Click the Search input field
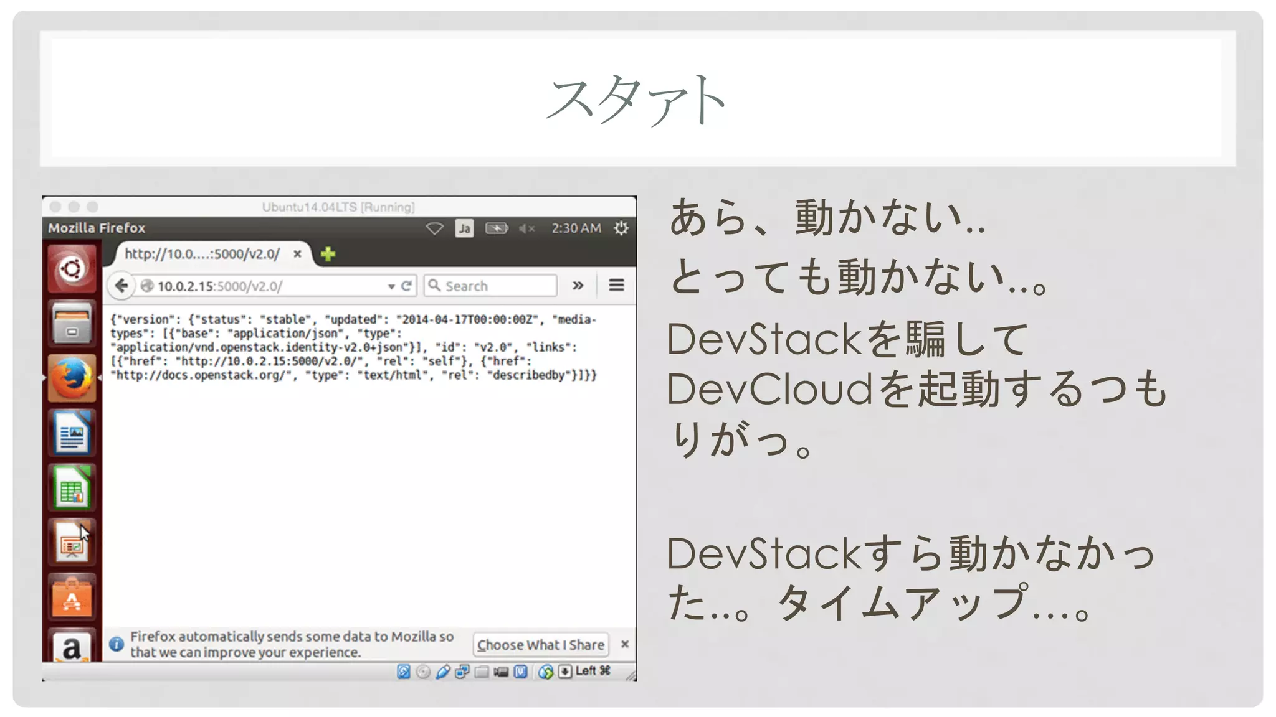This screenshot has width=1276, height=717. click(x=490, y=286)
